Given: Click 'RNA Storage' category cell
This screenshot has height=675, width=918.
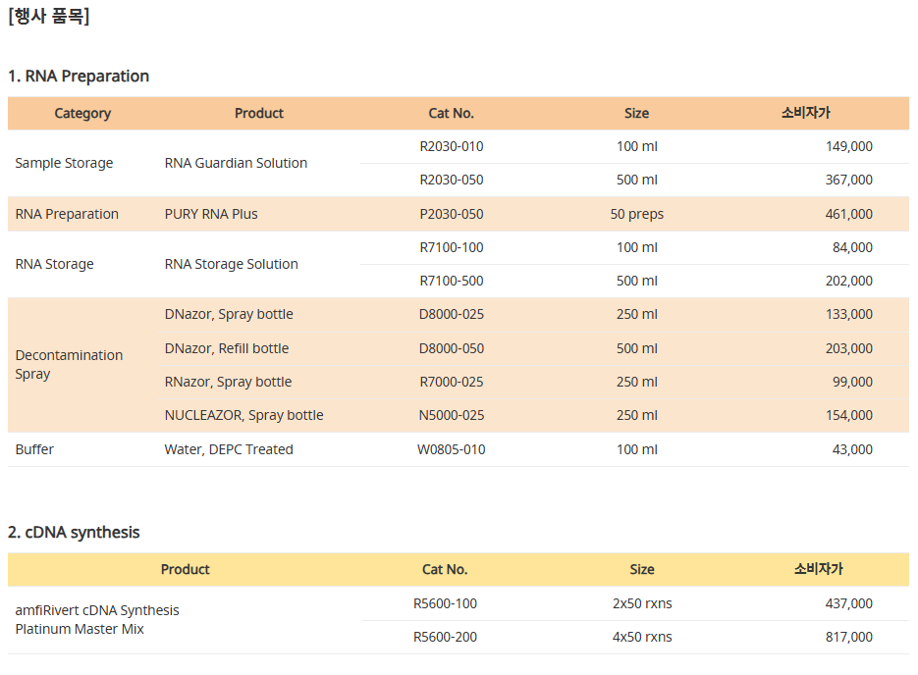Looking at the screenshot, I should pyautogui.click(x=54, y=264).
